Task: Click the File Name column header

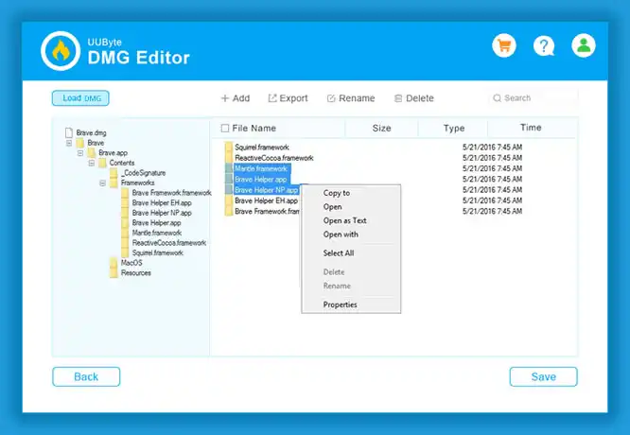Action: (x=254, y=128)
